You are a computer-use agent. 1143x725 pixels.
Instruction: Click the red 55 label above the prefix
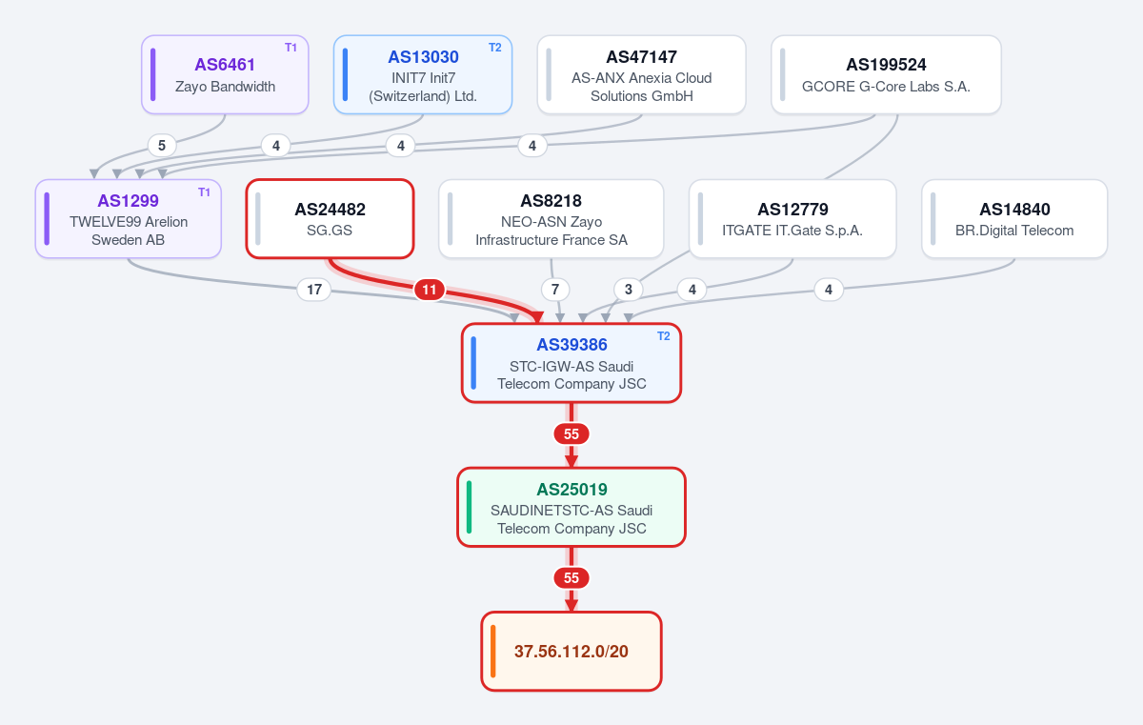click(571, 577)
